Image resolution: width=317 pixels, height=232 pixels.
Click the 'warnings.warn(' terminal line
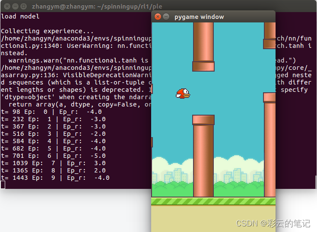point(80,60)
